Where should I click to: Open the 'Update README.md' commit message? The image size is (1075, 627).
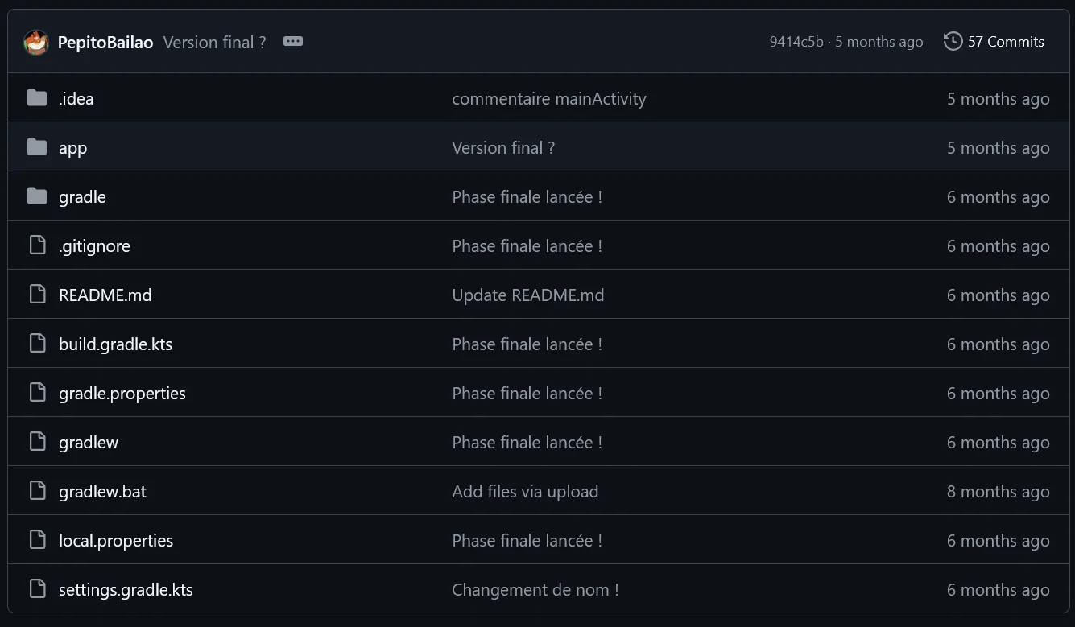(528, 295)
